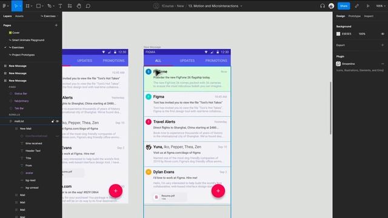
Task: Open Frame tool options dropdown arrow
Action: pos(32,6)
